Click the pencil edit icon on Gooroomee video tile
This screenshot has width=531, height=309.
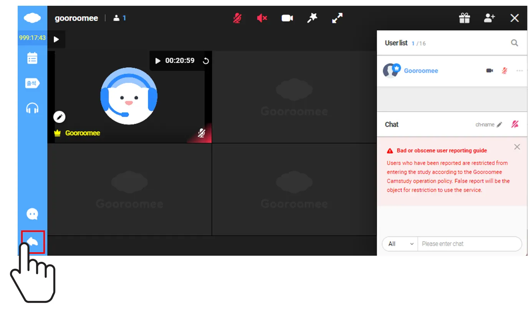click(60, 117)
